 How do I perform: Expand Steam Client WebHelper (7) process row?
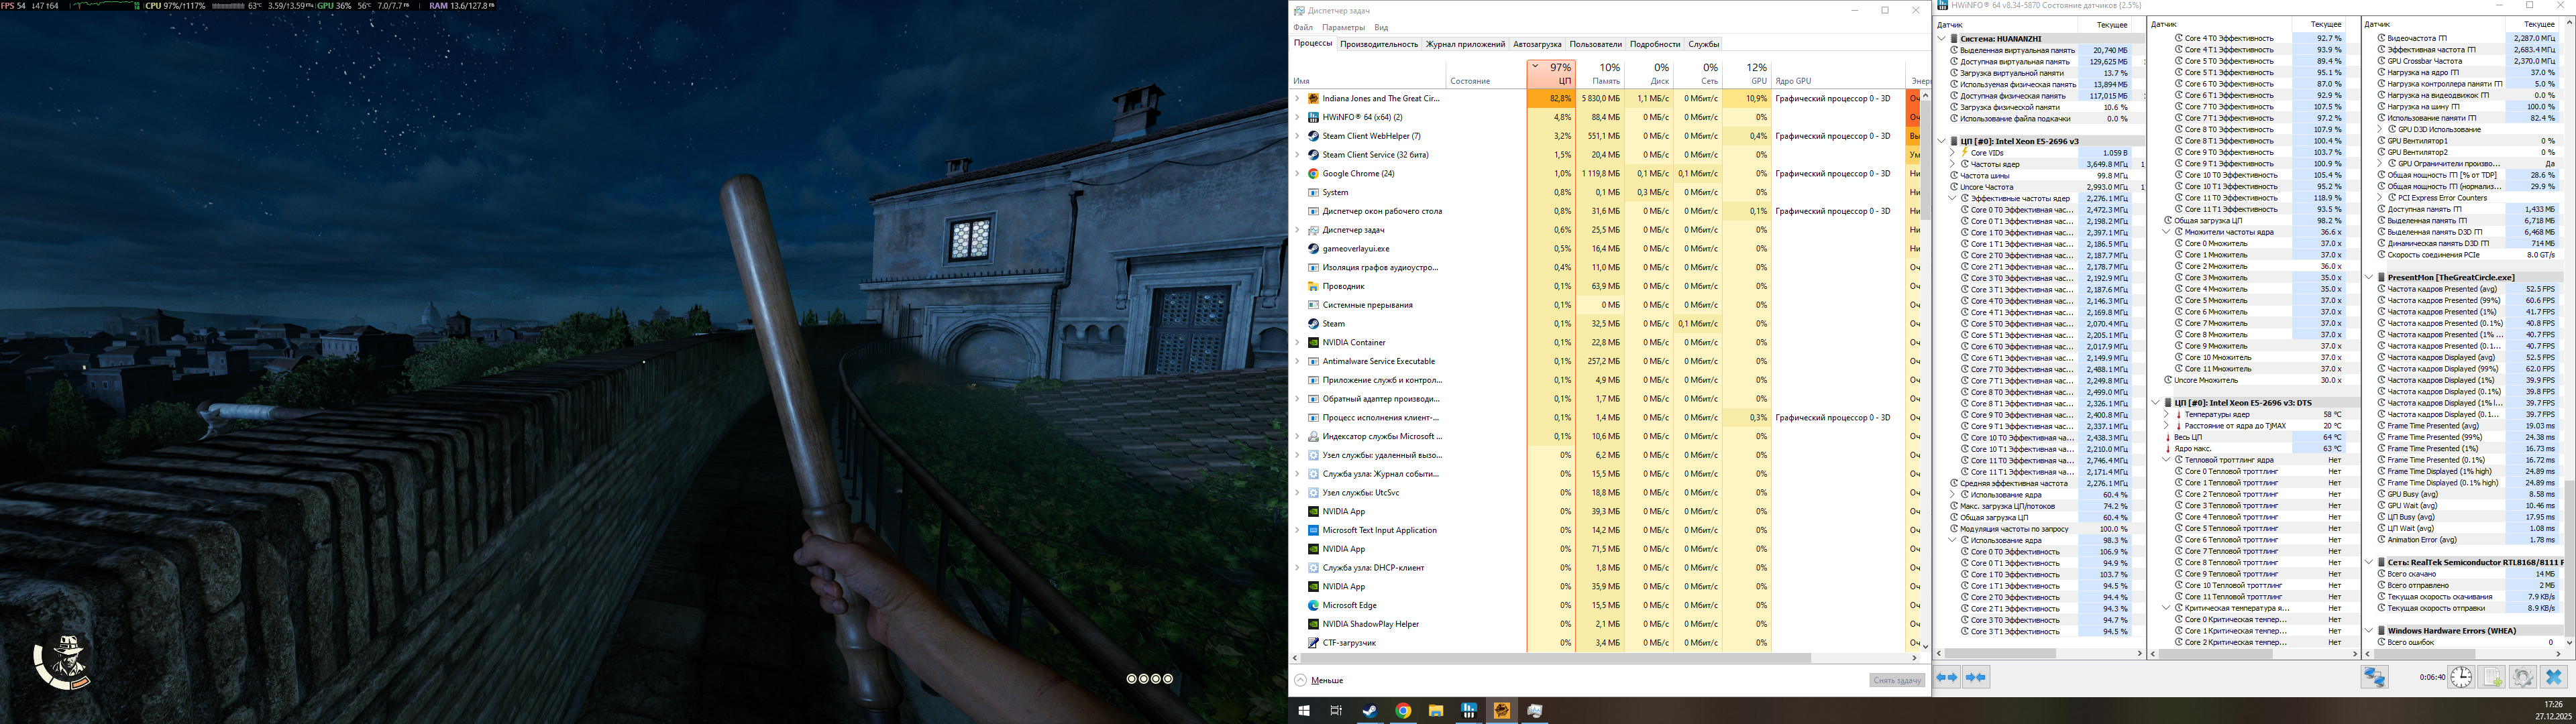1298,136
